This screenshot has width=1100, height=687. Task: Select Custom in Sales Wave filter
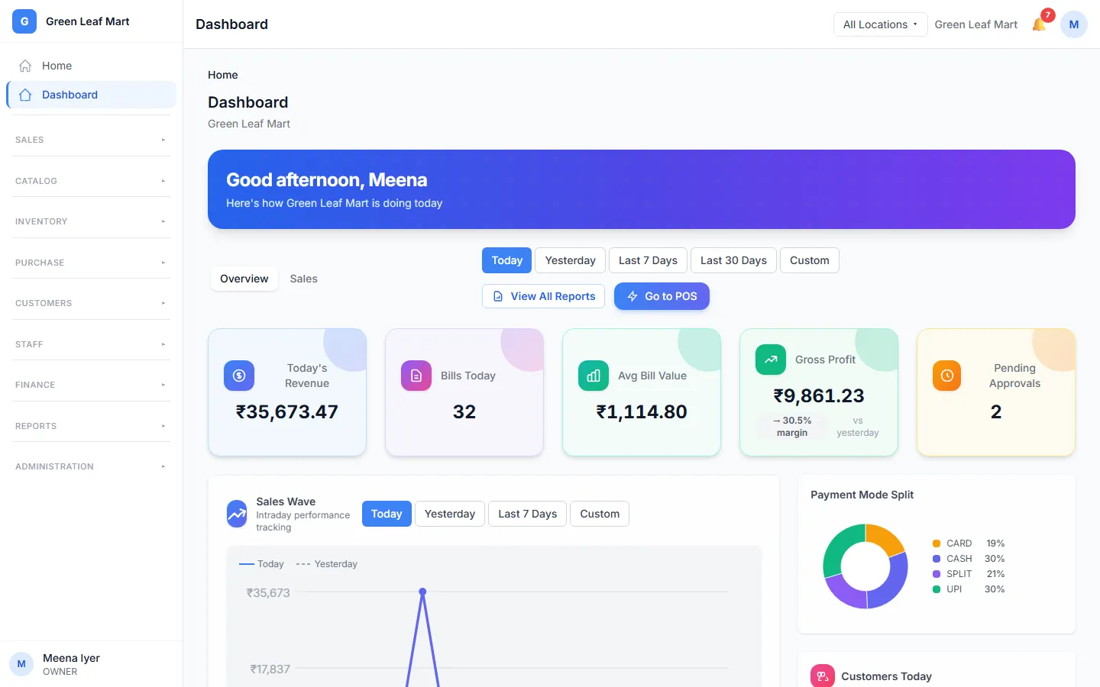click(600, 514)
